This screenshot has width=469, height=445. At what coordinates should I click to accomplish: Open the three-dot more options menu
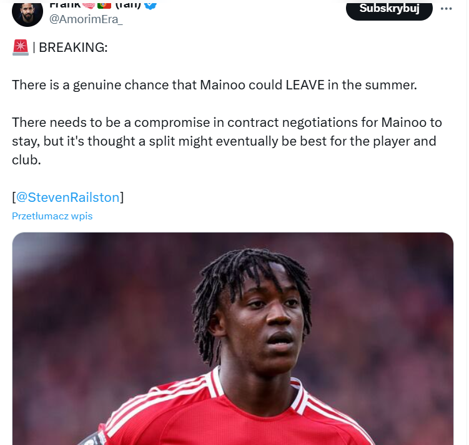[x=446, y=9]
